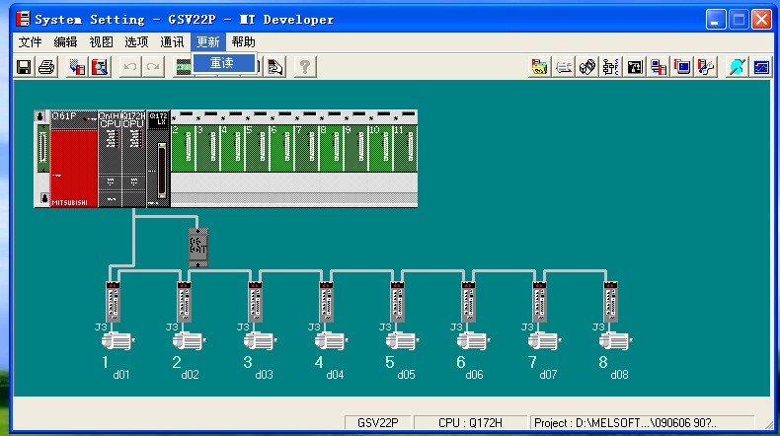Select servo amplifier d01 for axis 1

pos(111,301)
